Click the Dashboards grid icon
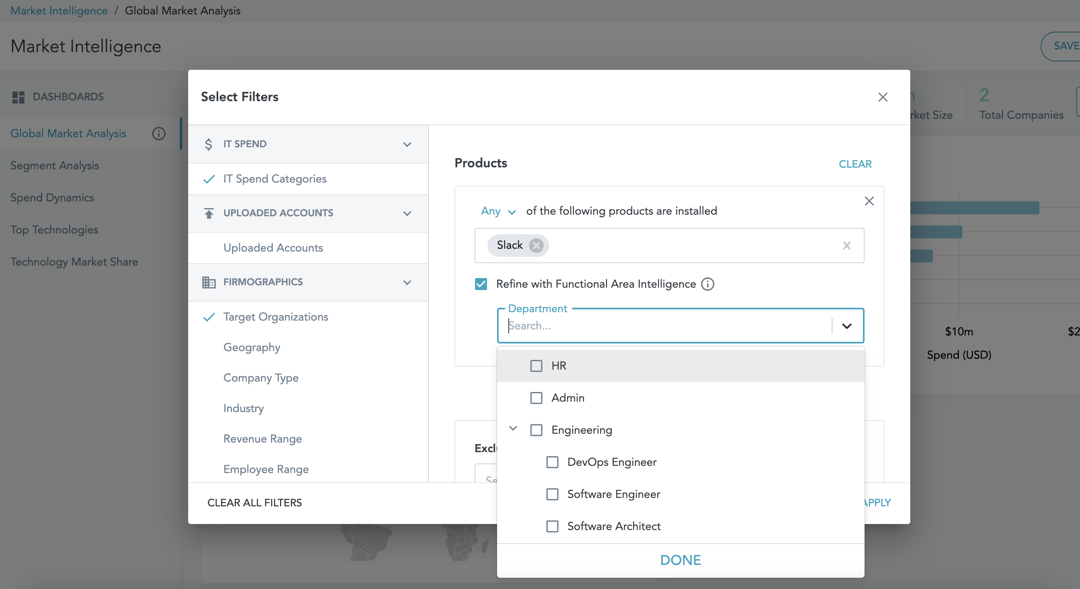 [x=18, y=97]
